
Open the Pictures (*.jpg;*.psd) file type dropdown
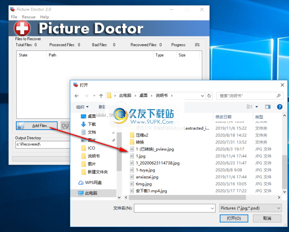(x=250, y=208)
